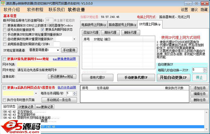Click log scrollbar up arrow
Screen dimensions: 210x134
click(206, 112)
